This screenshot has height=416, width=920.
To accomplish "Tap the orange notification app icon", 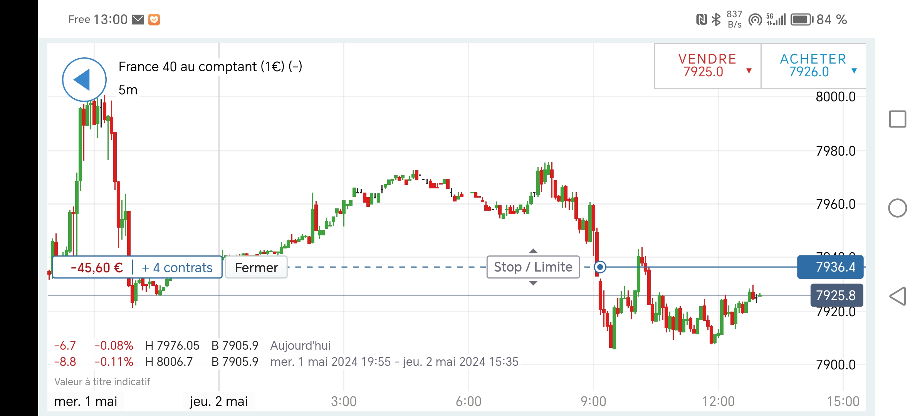I will pos(154,20).
